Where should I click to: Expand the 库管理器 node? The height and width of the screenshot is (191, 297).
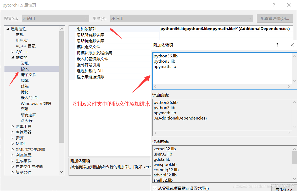point(13,132)
